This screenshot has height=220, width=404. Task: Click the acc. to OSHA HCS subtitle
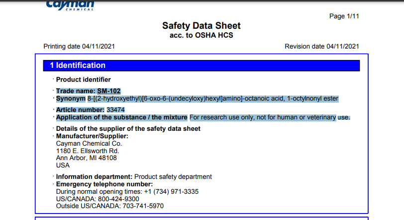pyautogui.click(x=201, y=35)
